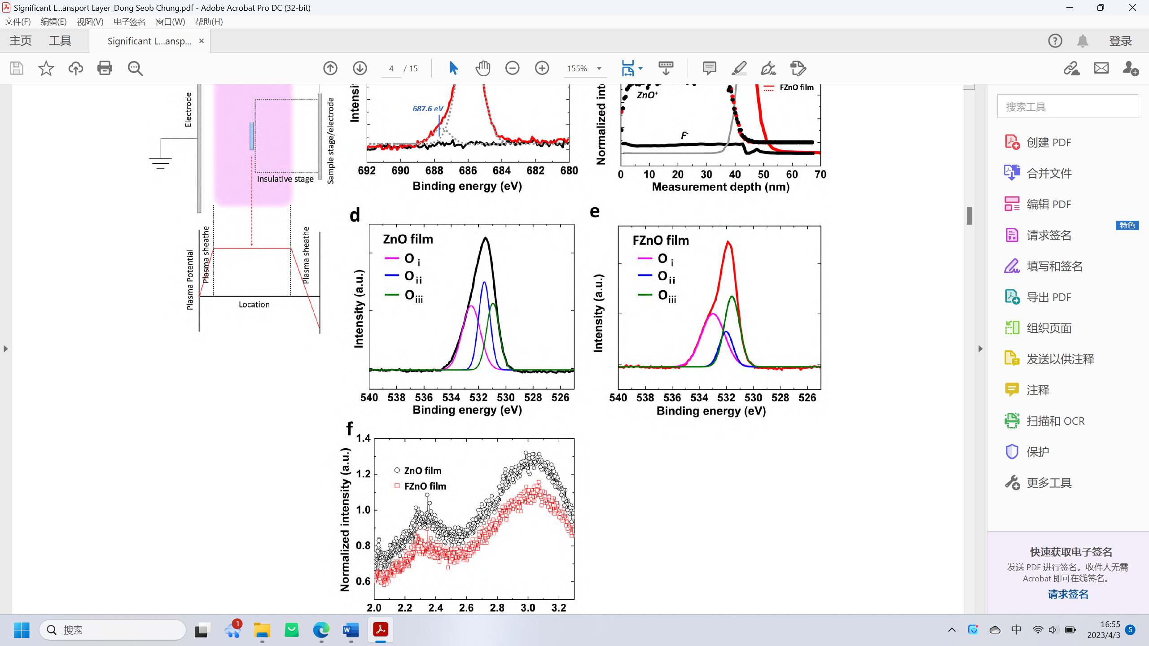The image size is (1149, 646).
Task: Open File Explorer from the taskbar
Action: pyautogui.click(x=262, y=630)
